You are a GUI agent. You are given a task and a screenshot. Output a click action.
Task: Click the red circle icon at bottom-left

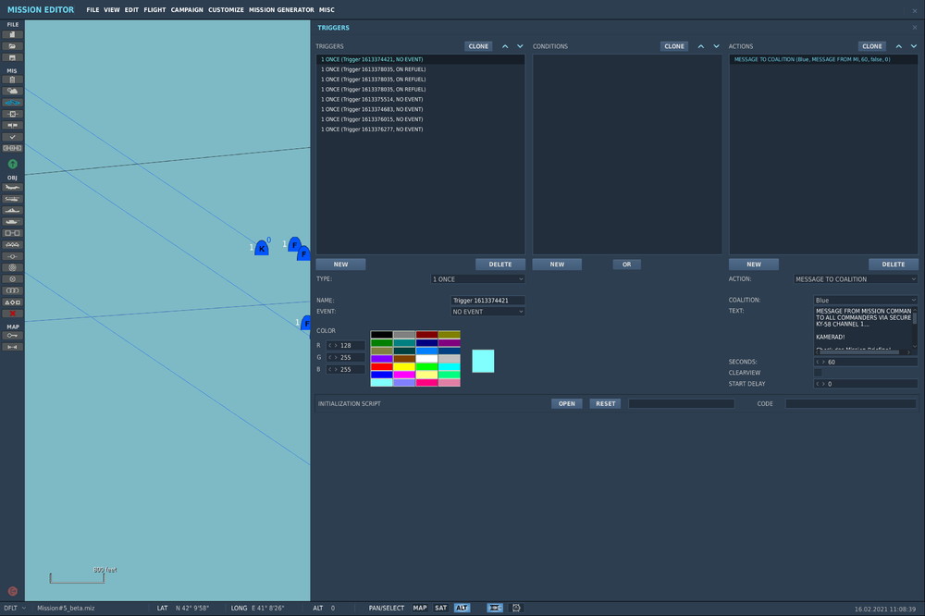coord(12,591)
